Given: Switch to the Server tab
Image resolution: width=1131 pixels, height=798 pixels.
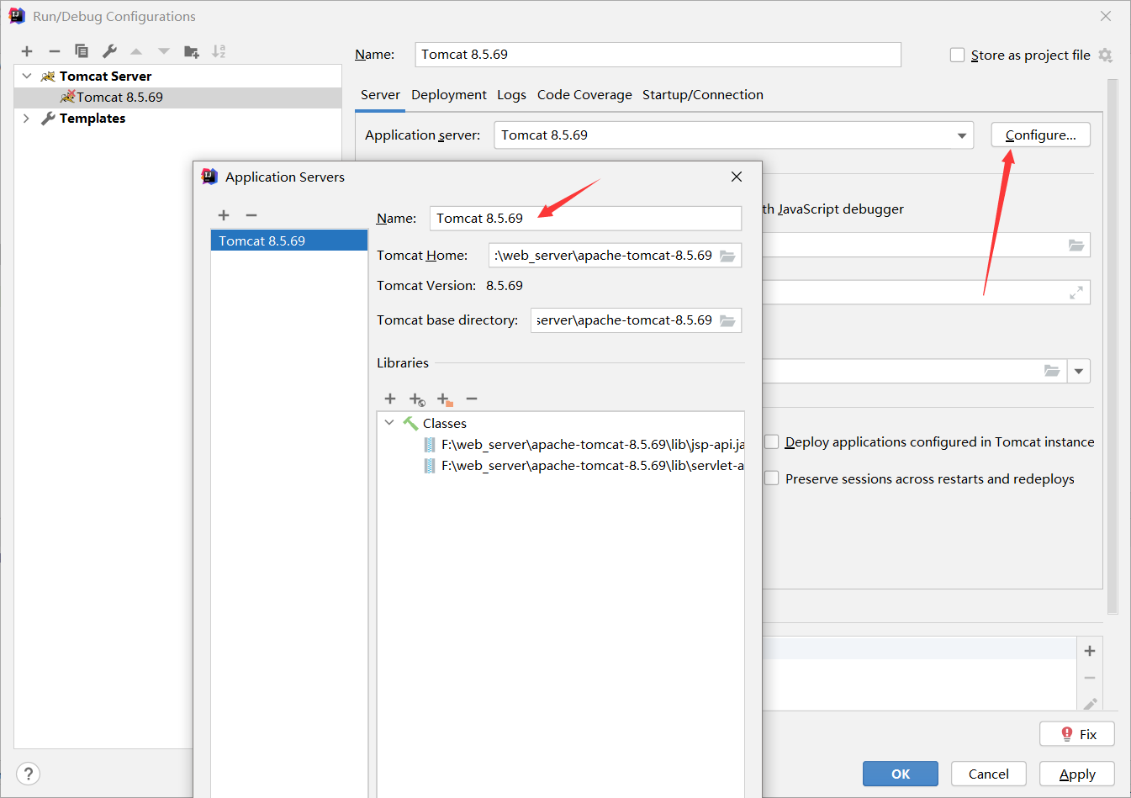Looking at the screenshot, I should pyautogui.click(x=380, y=95).
